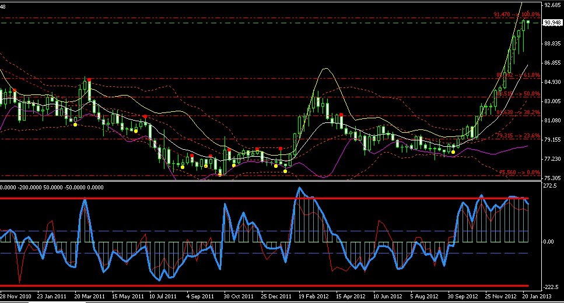564x303 pixels.
Task: Select the Fibonacci 50.0% level label
Action: coord(519,93)
